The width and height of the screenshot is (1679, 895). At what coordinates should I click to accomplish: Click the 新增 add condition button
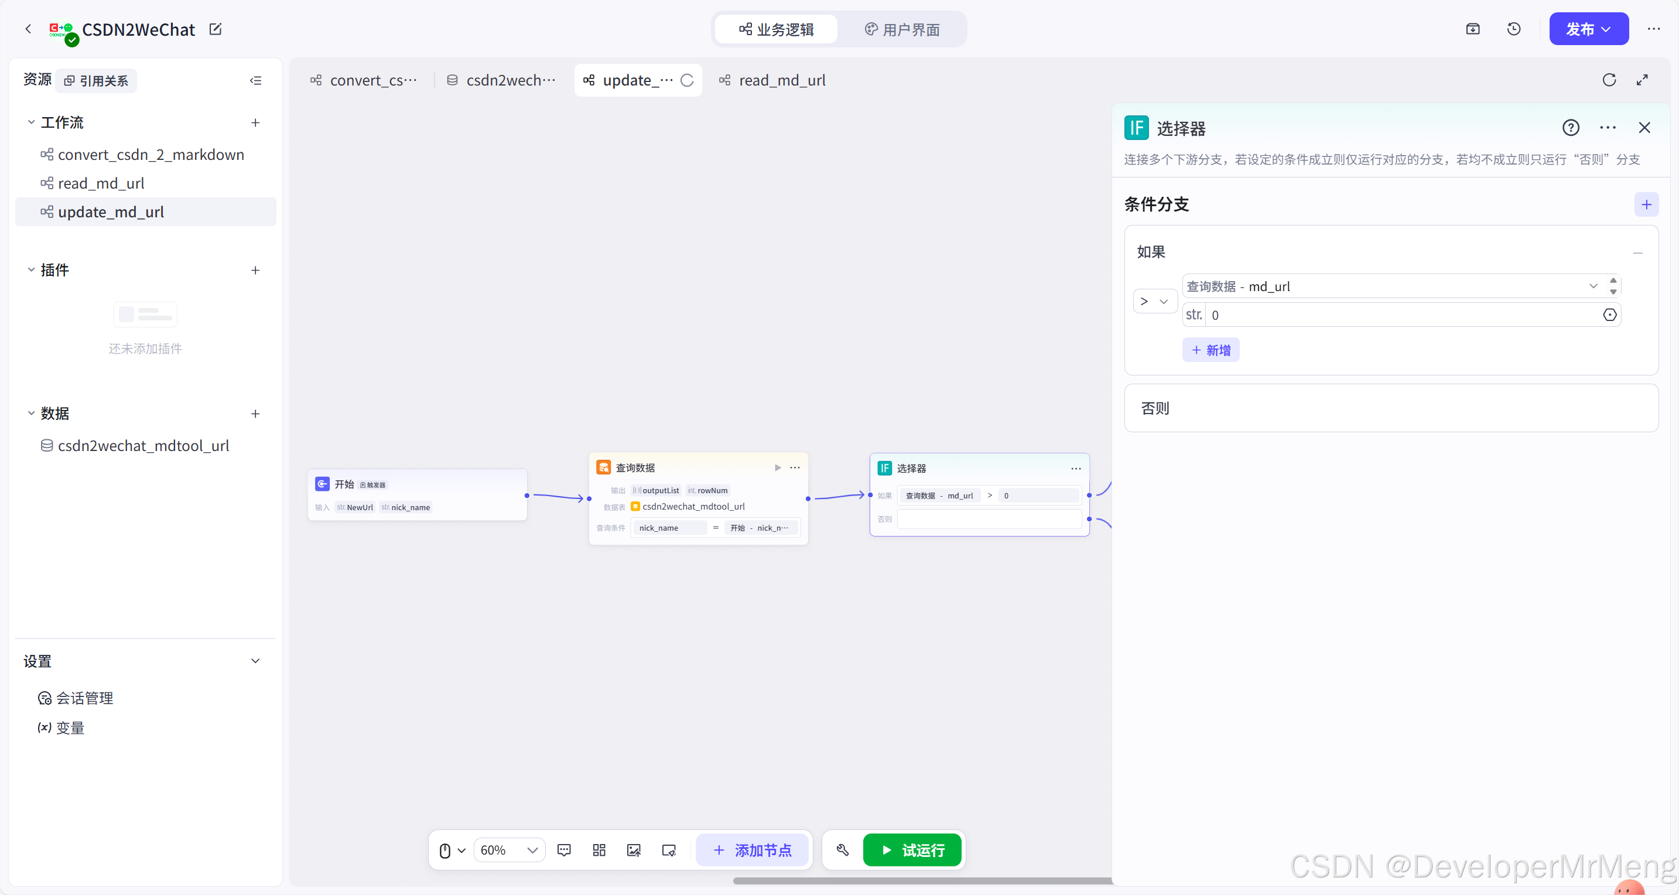[1210, 350]
